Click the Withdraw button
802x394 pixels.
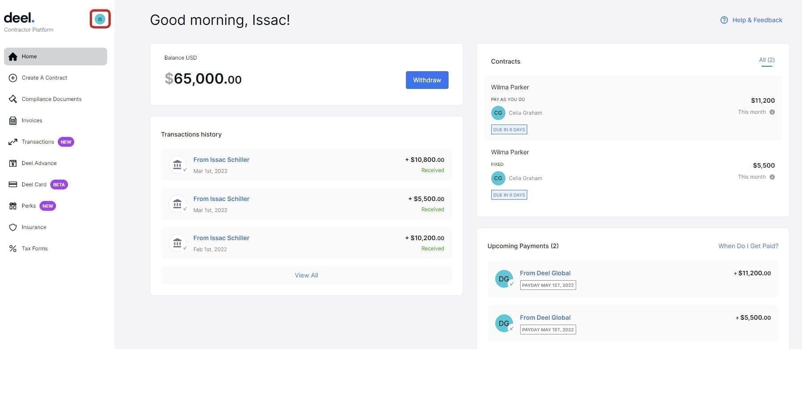pos(427,80)
